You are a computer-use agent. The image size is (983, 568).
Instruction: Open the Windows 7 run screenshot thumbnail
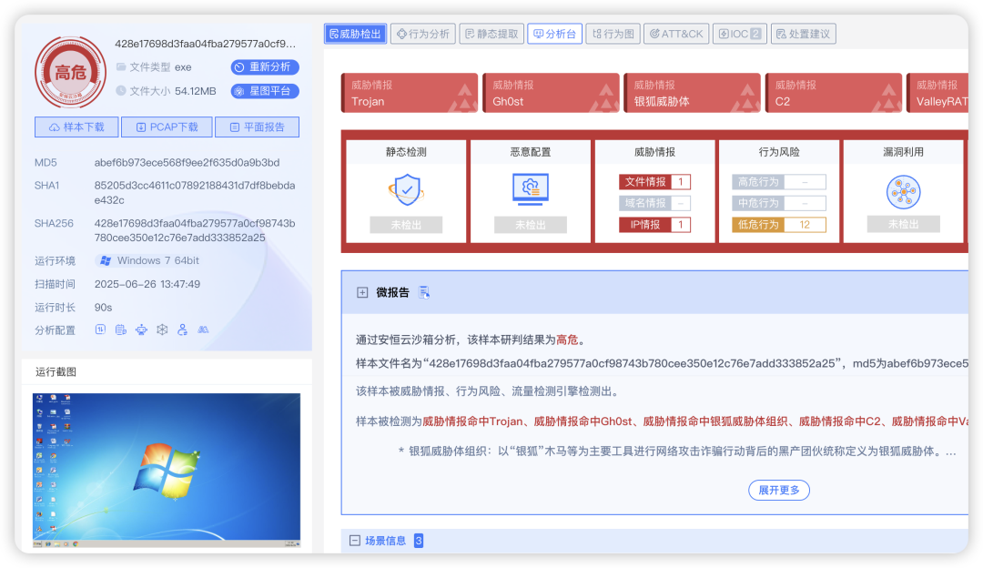tap(167, 470)
